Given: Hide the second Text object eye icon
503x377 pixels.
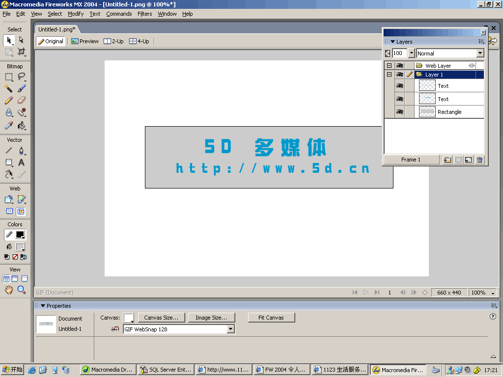Looking at the screenshot, I should [399, 99].
